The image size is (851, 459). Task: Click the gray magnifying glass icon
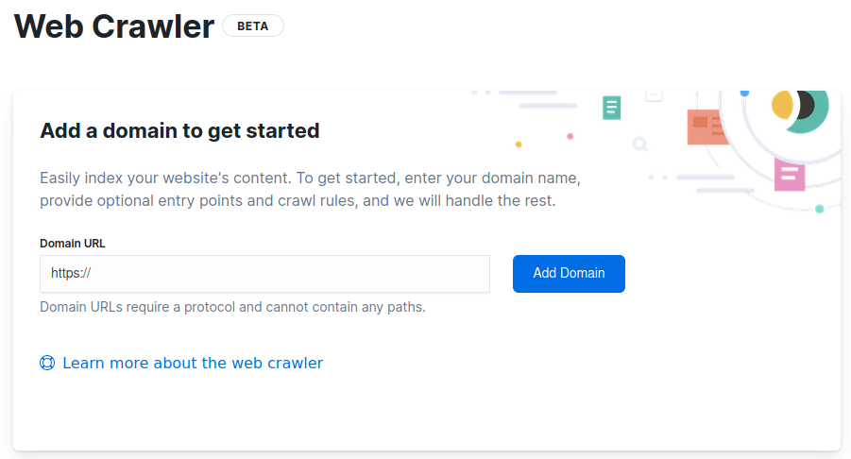[640, 144]
